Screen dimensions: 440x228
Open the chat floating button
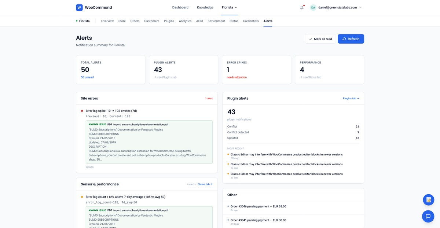point(428,216)
